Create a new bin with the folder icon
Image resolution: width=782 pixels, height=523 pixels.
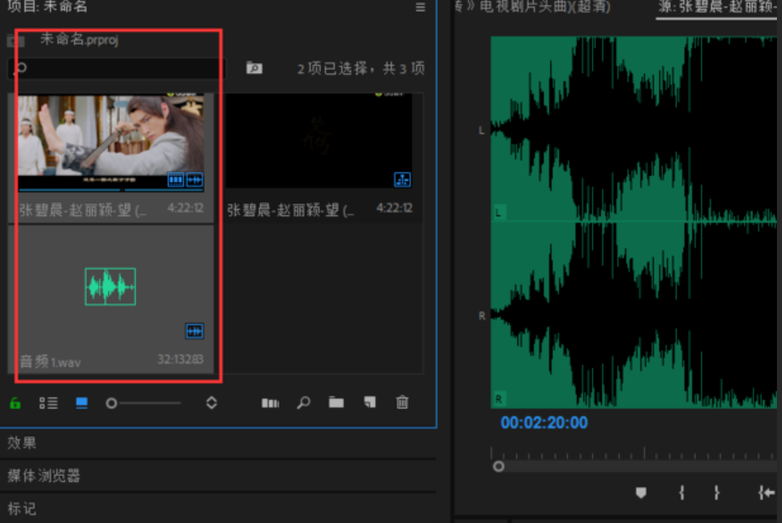[336, 403]
